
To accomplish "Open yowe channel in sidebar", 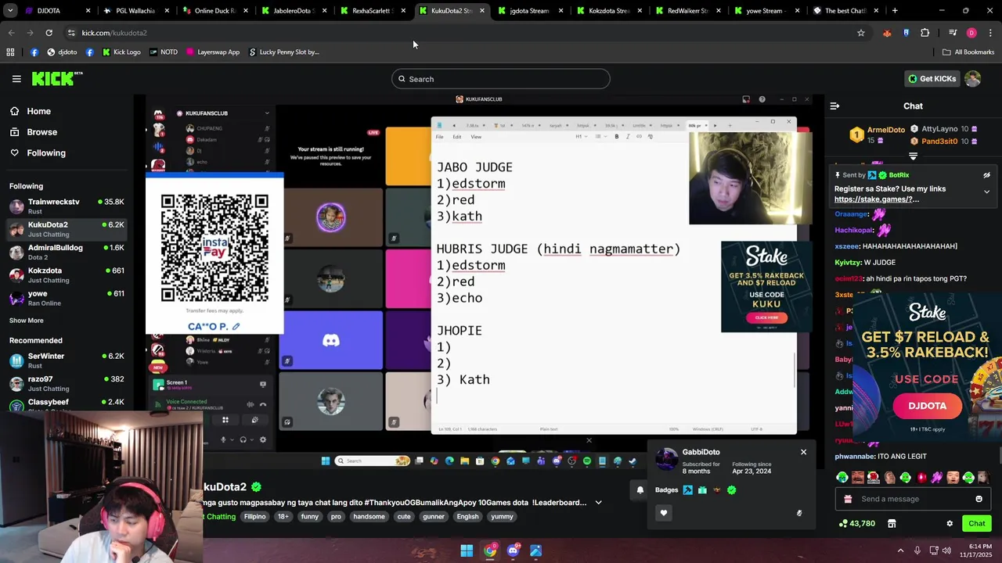I will click(x=67, y=298).
